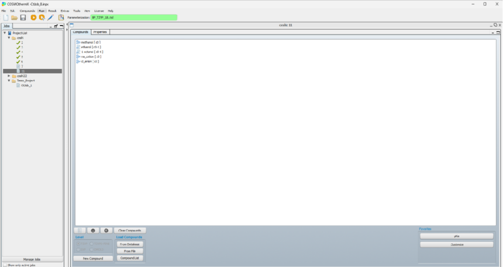Collapse the Team_Project folder

[9, 81]
